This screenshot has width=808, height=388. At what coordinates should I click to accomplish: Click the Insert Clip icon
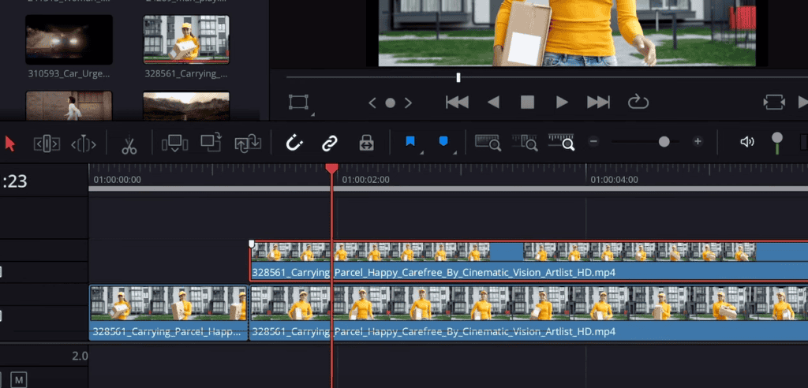click(x=174, y=144)
